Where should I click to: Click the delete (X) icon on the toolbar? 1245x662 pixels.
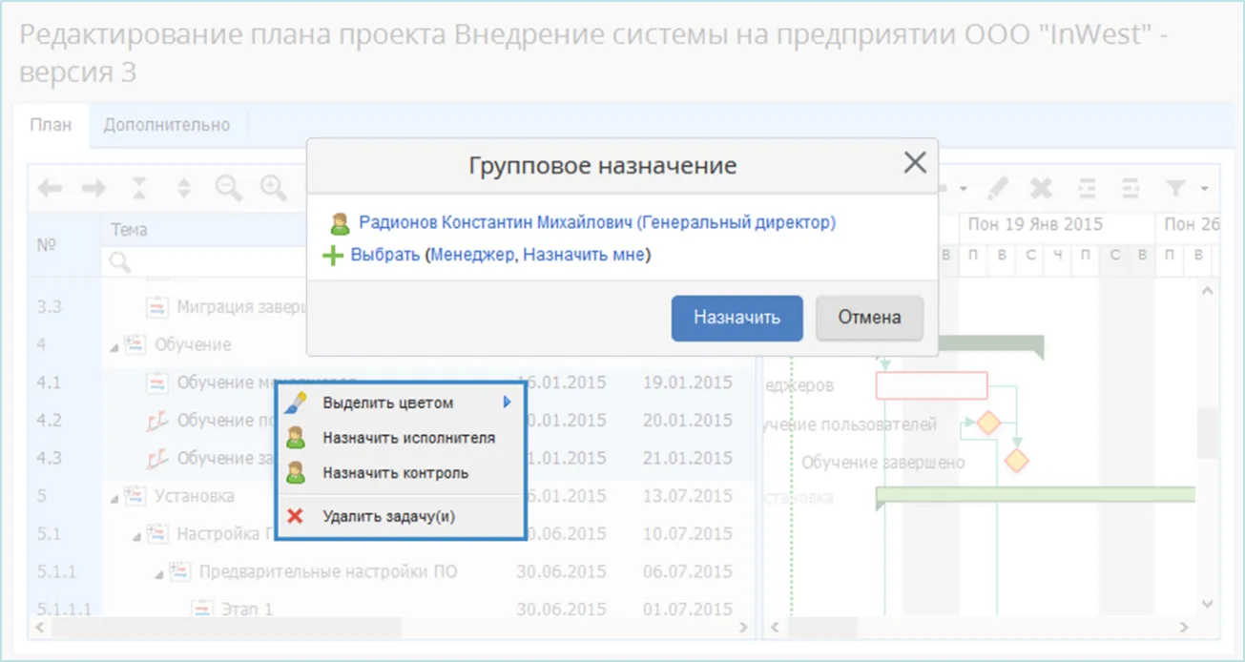click(x=1042, y=187)
